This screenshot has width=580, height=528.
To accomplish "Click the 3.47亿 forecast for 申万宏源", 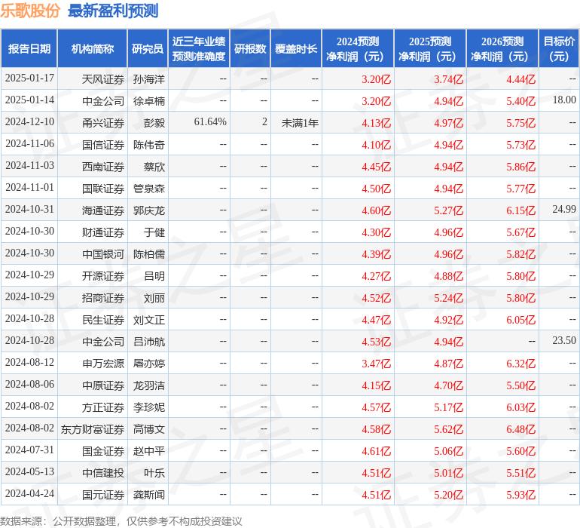I will (x=376, y=364).
